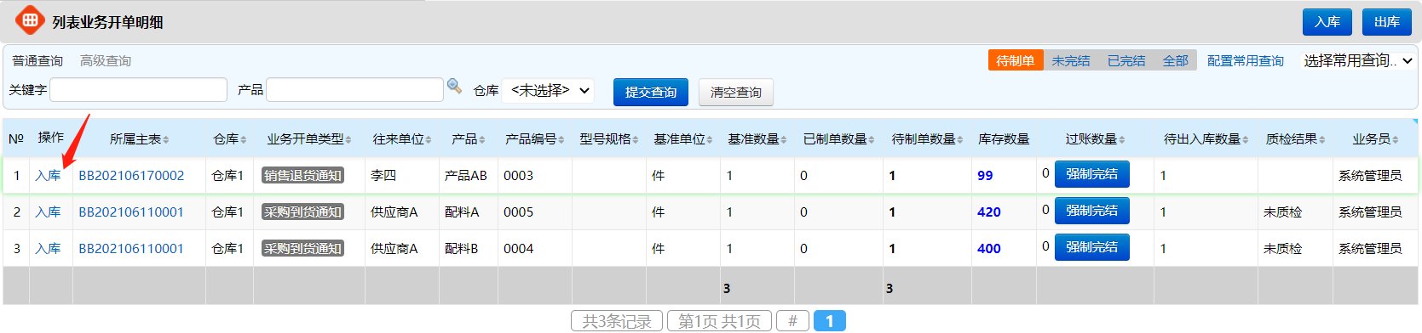Focus the 产品 input field
The image size is (1422, 333).
[x=355, y=90]
